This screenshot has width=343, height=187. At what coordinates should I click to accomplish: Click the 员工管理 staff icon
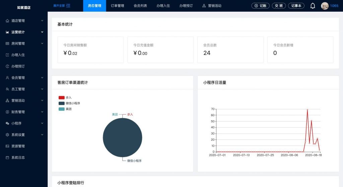pyautogui.click(x=7, y=89)
